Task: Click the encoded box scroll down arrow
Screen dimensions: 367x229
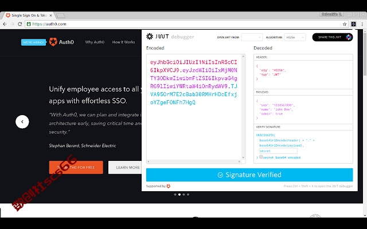Action: pyautogui.click(x=243, y=157)
